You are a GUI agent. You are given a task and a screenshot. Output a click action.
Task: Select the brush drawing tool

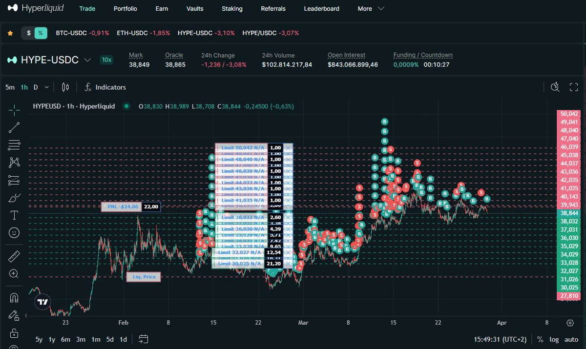pos(14,198)
